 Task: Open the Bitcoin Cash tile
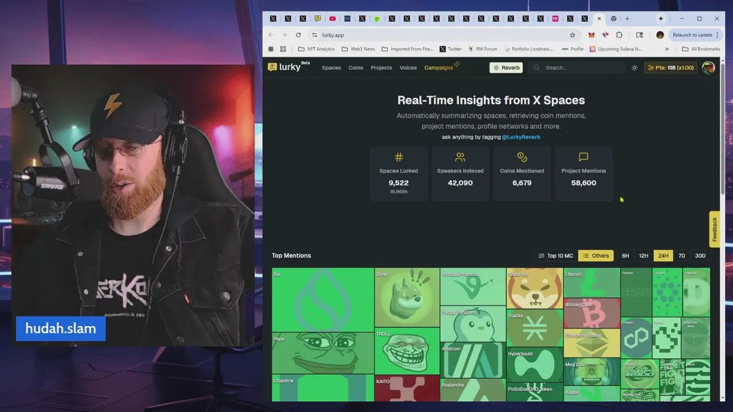click(x=592, y=313)
